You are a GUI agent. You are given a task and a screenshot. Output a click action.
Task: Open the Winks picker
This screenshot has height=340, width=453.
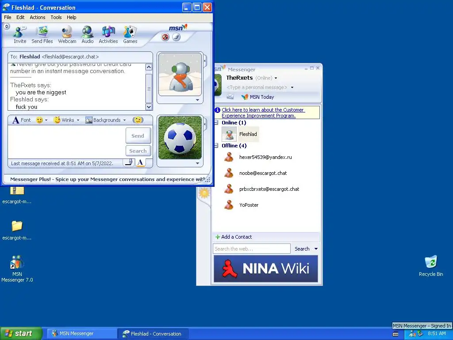click(64, 120)
